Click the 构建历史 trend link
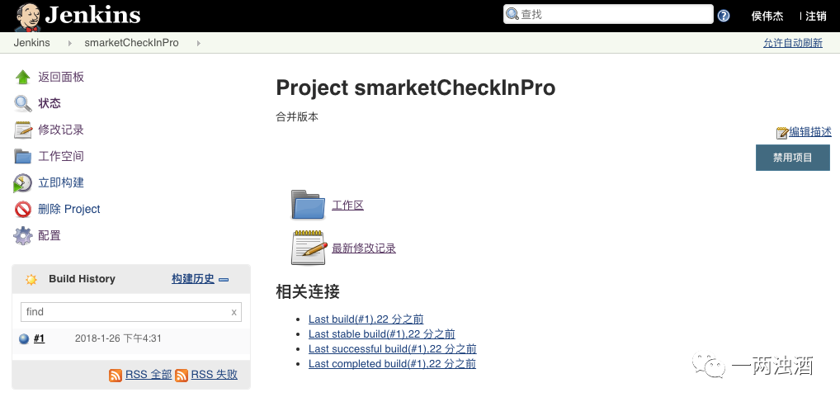The height and width of the screenshot is (402, 840). [x=193, y=279]
